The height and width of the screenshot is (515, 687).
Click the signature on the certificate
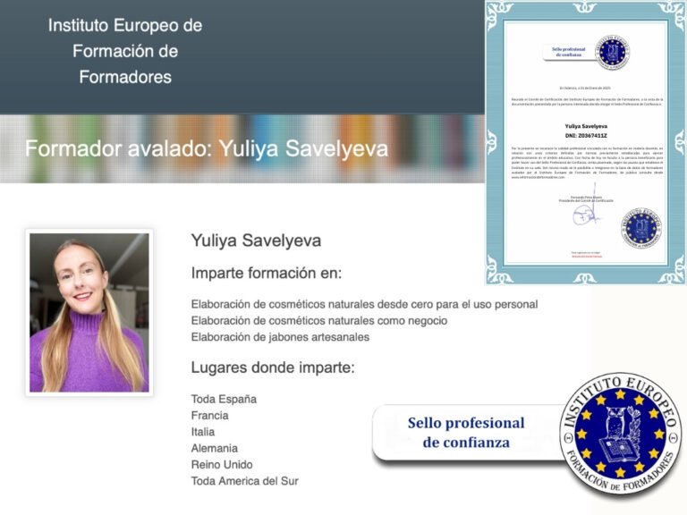pyautogui.click(x=586, y=216)
